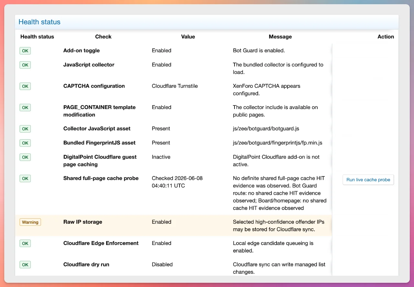Select PAGE_CONTAINER template modification check name
Viewport: 414px width, 287px height.
click(100, 111)
